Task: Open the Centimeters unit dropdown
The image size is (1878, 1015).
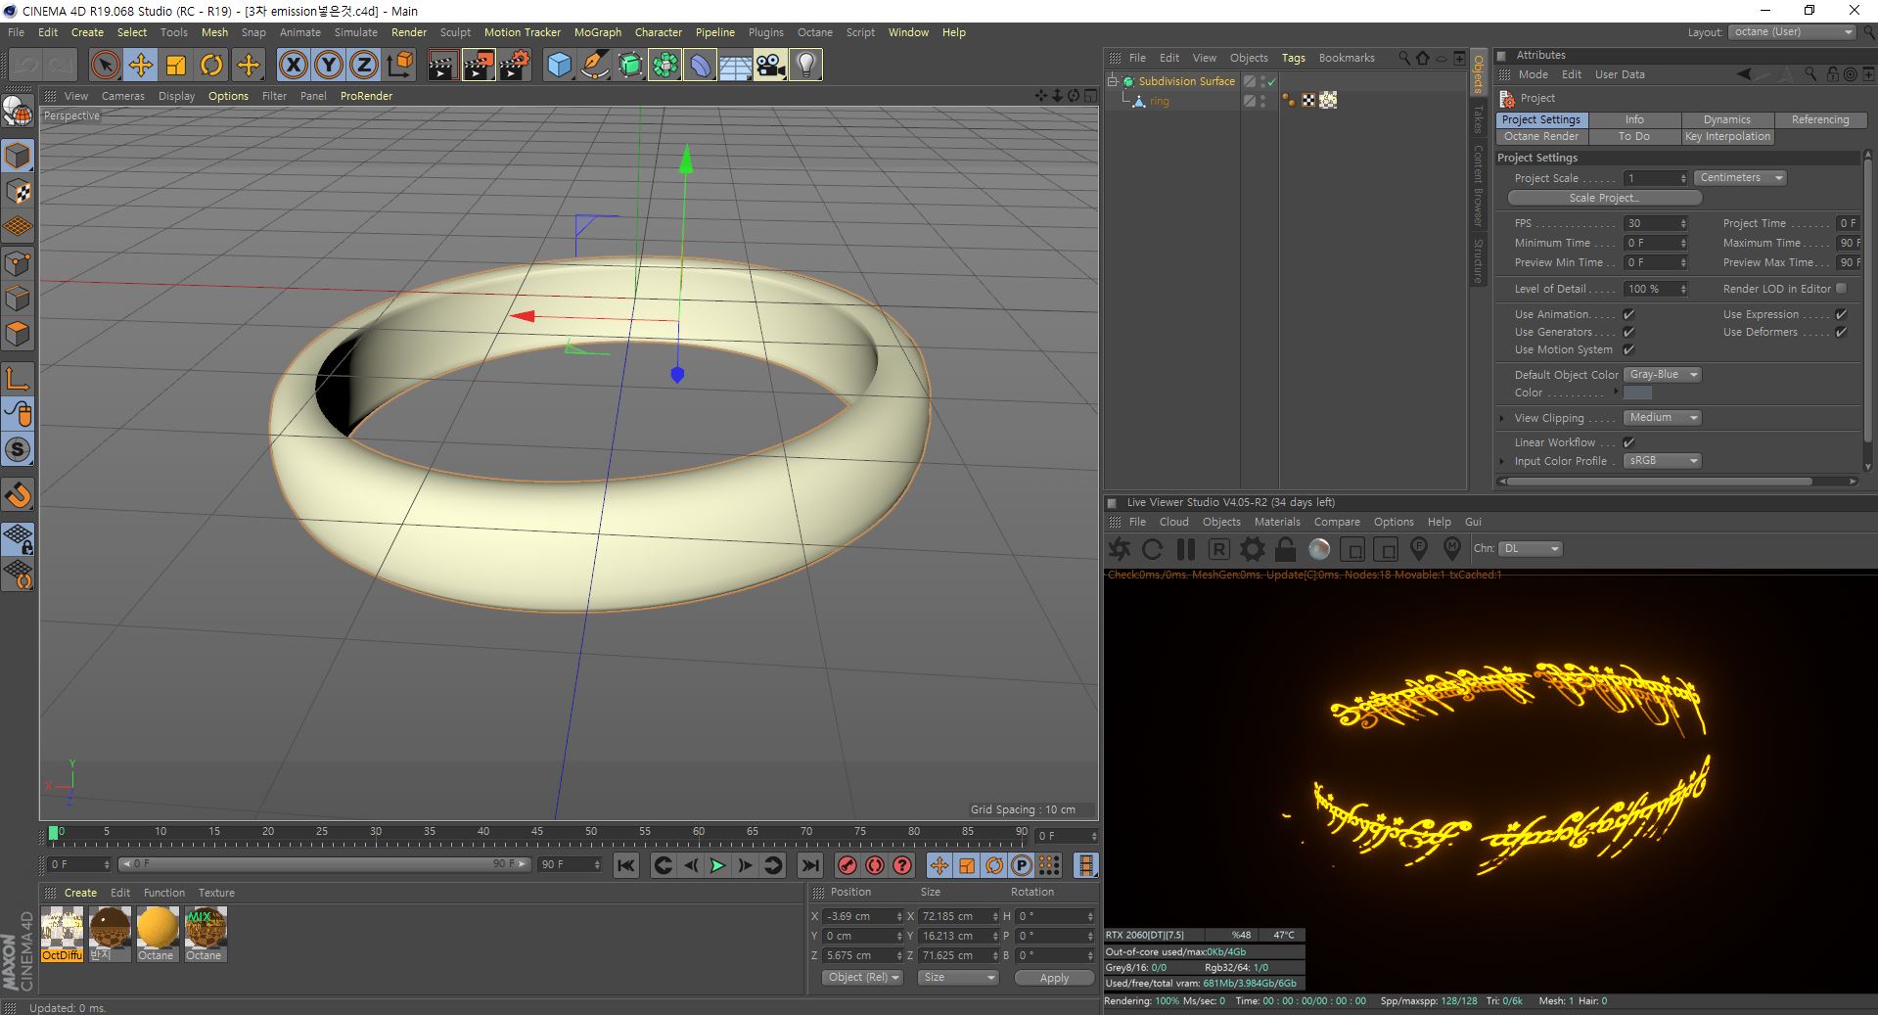Action: 1740,178
